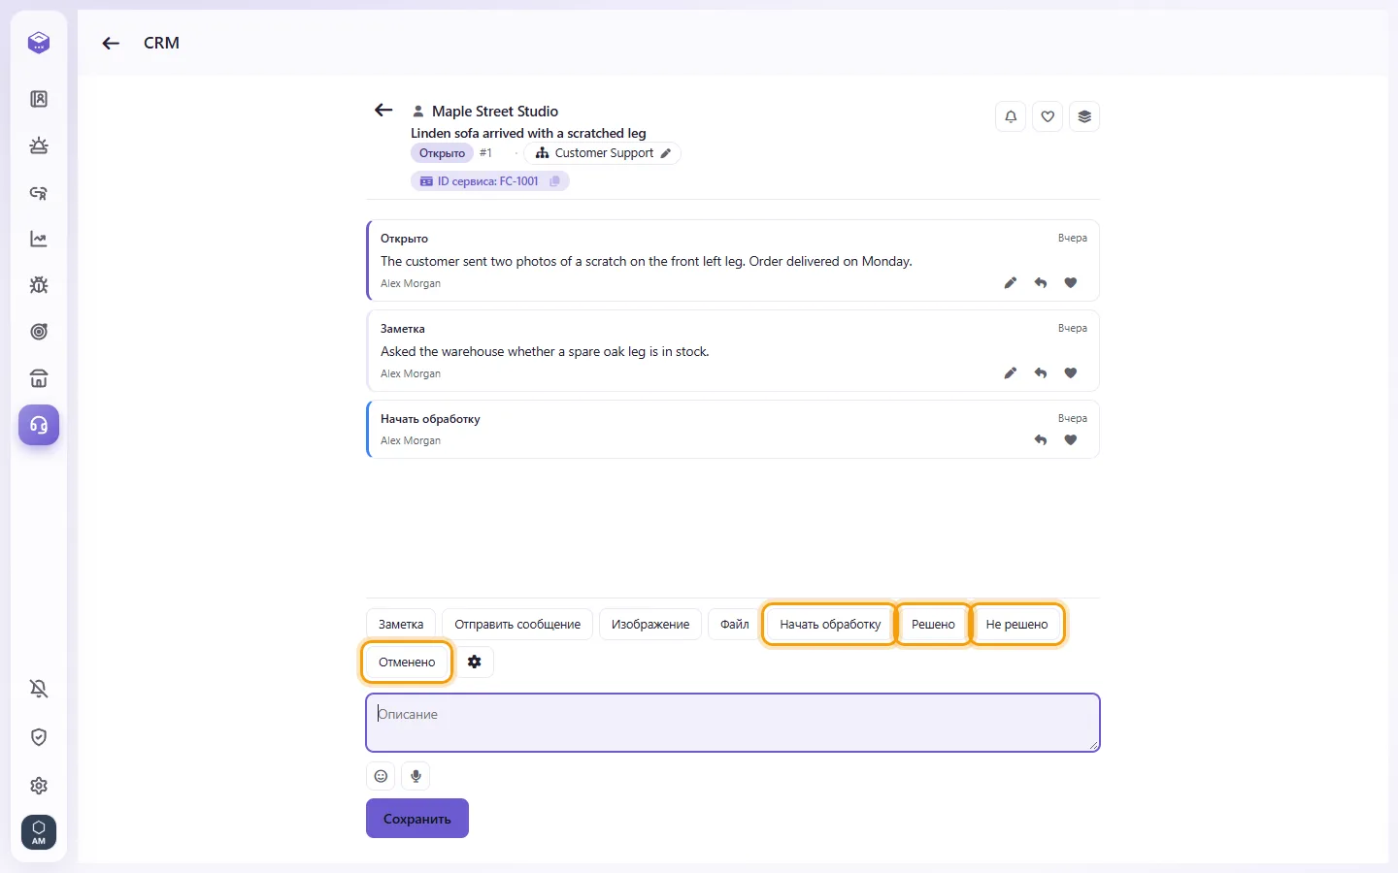1398x873 pixels.
Task: Go back using the CRM header arrow
Action: [x=111, y=43]
